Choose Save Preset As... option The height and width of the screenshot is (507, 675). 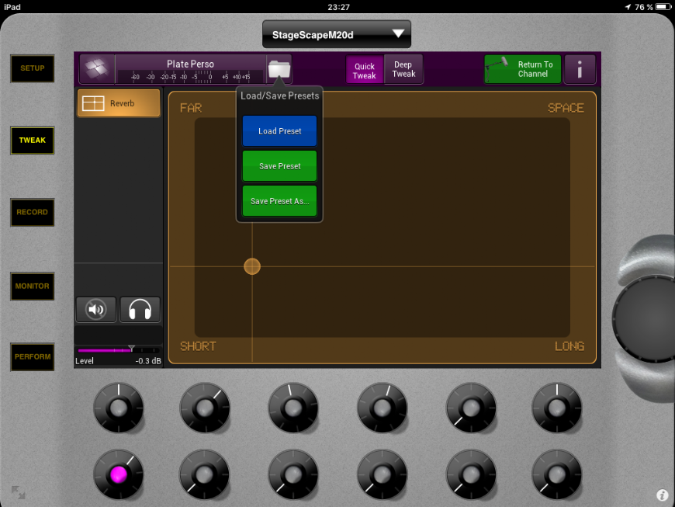279,201
